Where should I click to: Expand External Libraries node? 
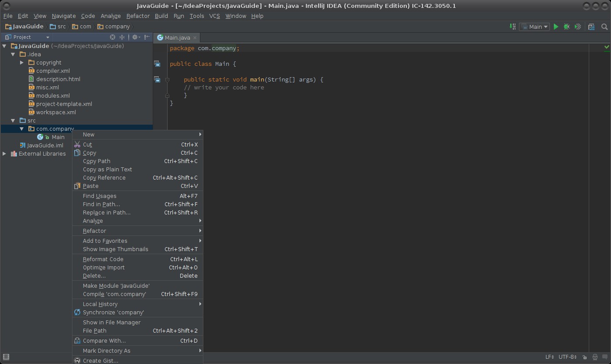click(4, 153)
